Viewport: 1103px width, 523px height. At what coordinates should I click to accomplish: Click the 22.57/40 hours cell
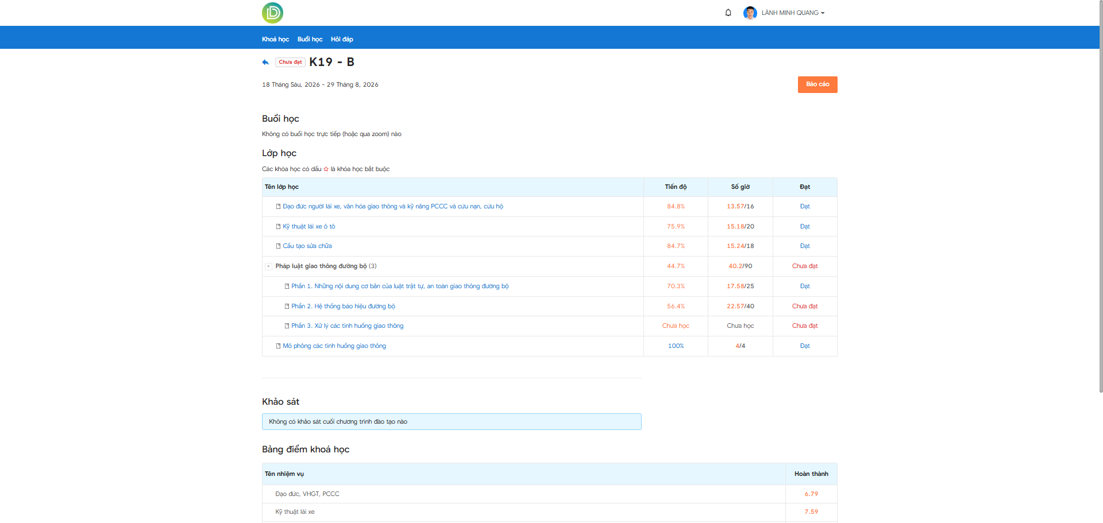[740, 307]
